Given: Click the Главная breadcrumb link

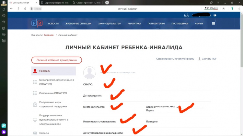Looking at the screenshot, I should point(49,35).
